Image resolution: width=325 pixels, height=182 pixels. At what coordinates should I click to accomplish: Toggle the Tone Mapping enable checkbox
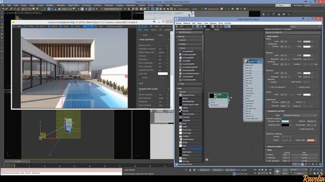[x=168, y=39]
